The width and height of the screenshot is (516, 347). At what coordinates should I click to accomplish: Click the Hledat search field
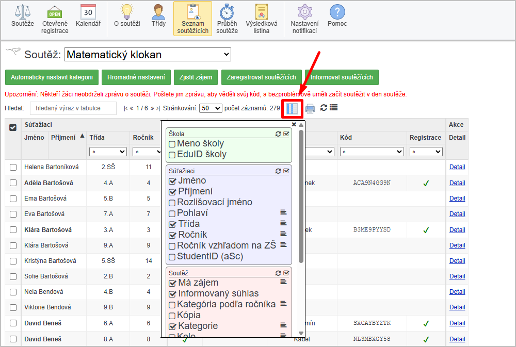pyautogui.click(x=73, y=108)
